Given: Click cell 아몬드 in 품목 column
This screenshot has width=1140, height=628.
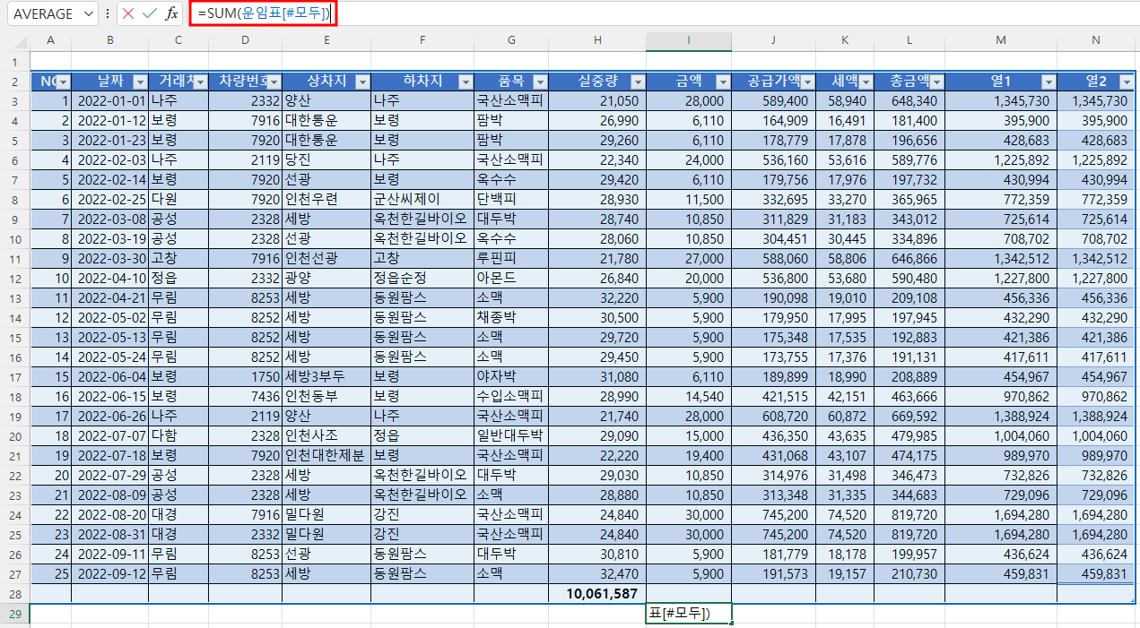Looking at the screenshot, I should 513,279.
